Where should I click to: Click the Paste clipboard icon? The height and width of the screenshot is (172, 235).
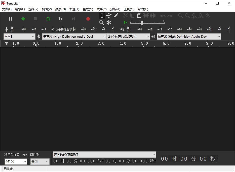139,15
